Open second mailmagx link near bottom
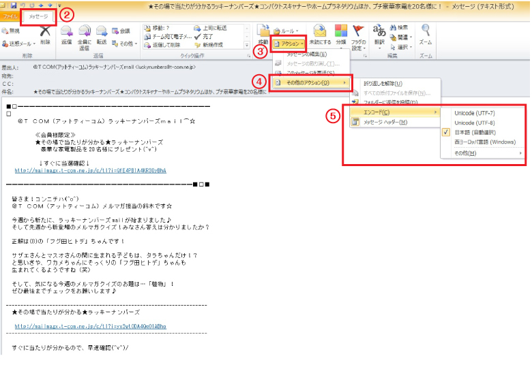532x371 pixels. click(91, 326)
